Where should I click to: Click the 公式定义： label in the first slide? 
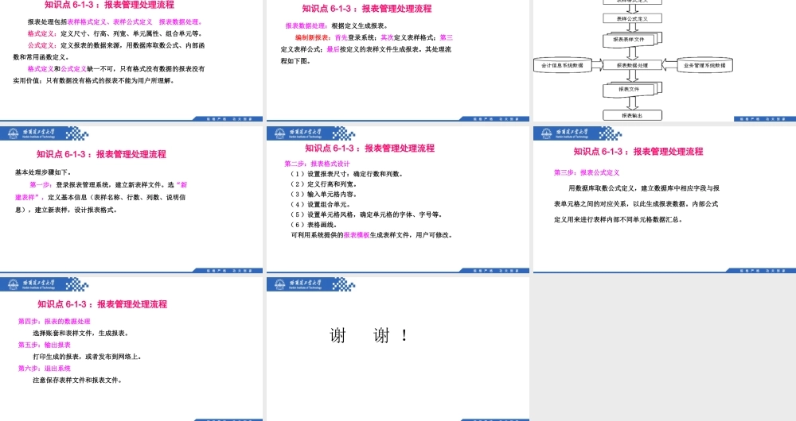[x=43, y=45]
